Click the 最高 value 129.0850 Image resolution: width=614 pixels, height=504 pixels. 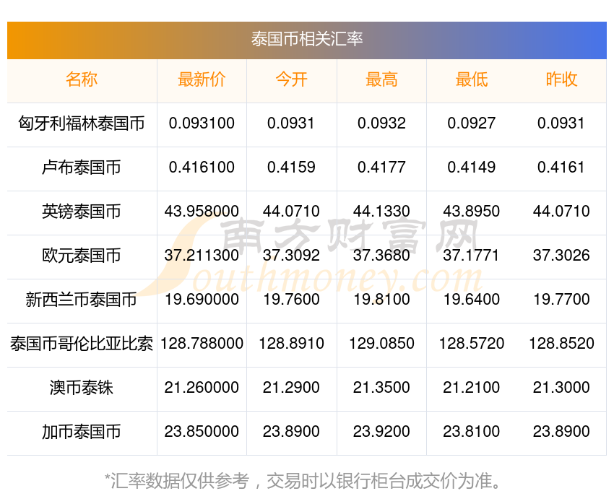[x=381, y=344]
